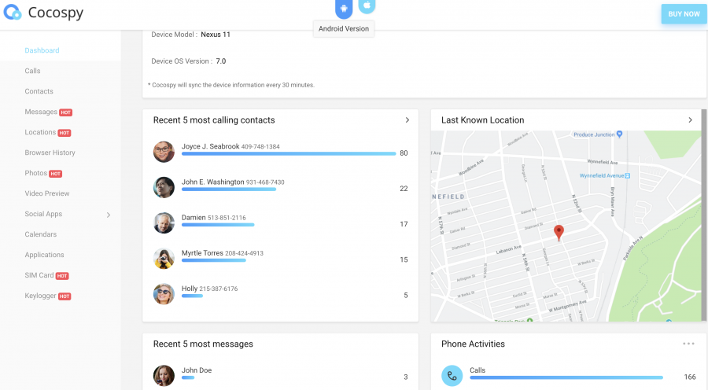Open Video Preview in the sidebar
Screen dimensions: 708x390
[x=47, y=193]
